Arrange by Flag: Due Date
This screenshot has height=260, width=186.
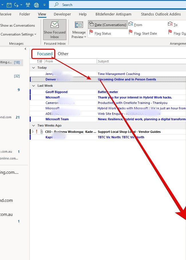point(177,33)
